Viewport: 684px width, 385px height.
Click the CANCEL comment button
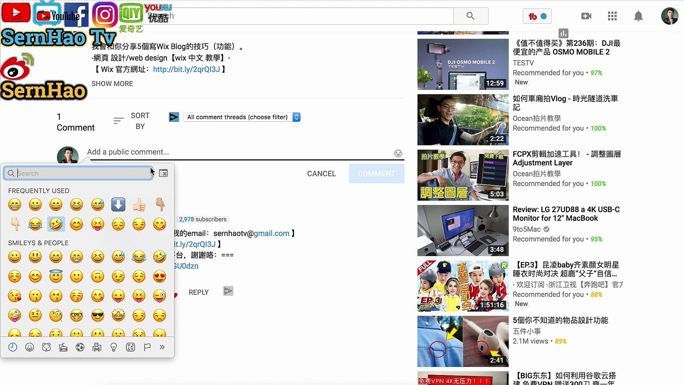tap(322, 173)
